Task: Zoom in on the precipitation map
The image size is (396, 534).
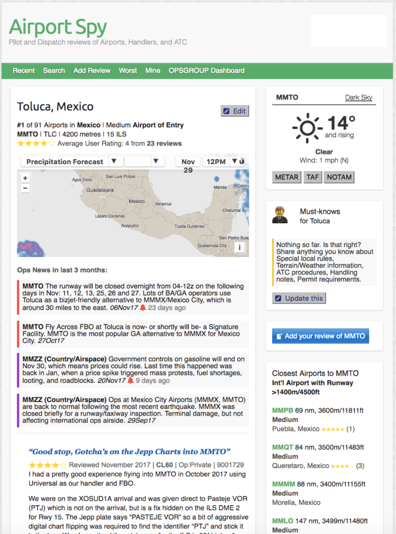Action: (25, 178)
